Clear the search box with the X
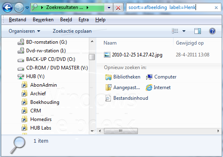The image size is (223, 157). pos(216,7)
